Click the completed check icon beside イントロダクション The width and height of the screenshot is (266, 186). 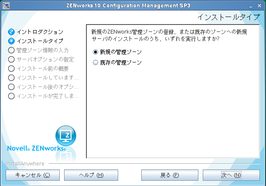(x=11, y=32)
